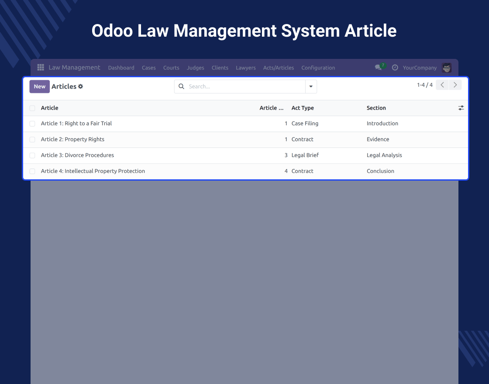Screen dimensions: 489x384
Task: Click the 1-4 / 4 pager counter
Action: (425, 85)
